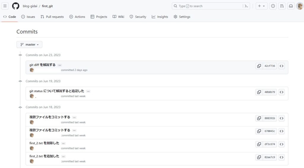The width and height of the screenshot is (304, 168).
Task: Open the notifications inbox icon
Action: (x=291, y=6)
